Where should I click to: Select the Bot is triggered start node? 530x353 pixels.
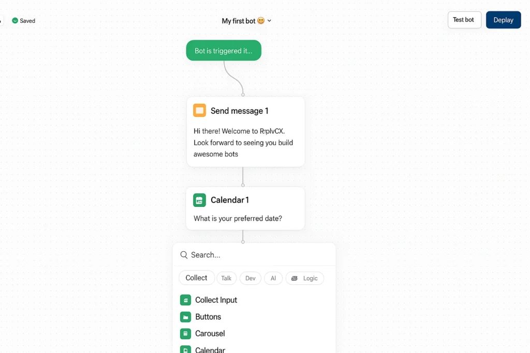(x=224, y=51)
